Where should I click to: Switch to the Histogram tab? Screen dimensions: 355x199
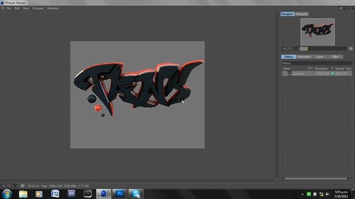[x=302, y=14]
